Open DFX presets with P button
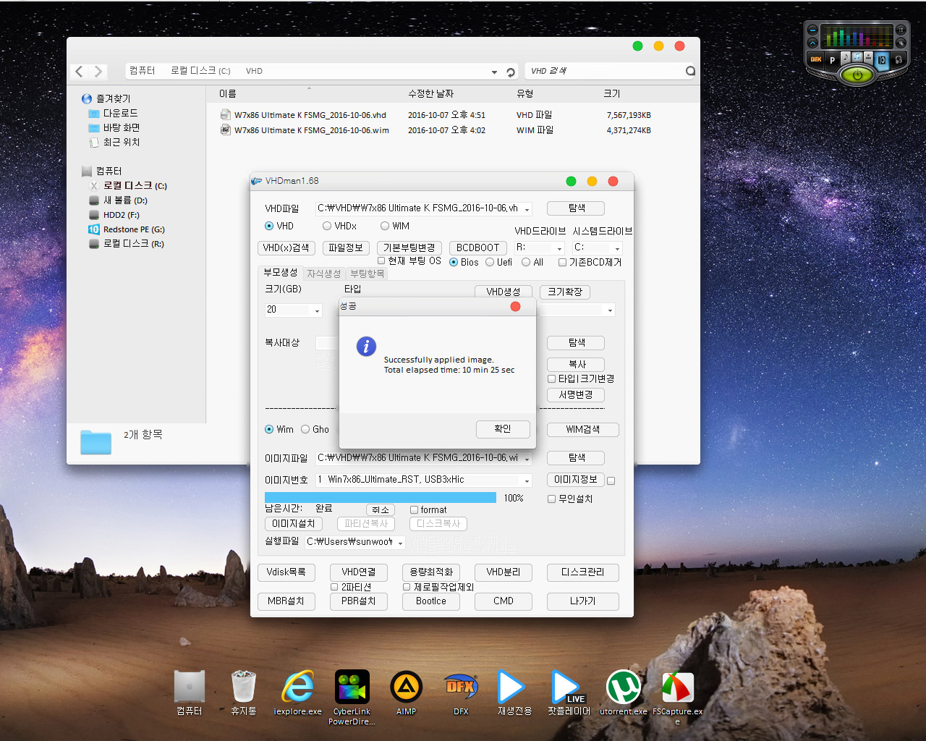 point(832,60)
